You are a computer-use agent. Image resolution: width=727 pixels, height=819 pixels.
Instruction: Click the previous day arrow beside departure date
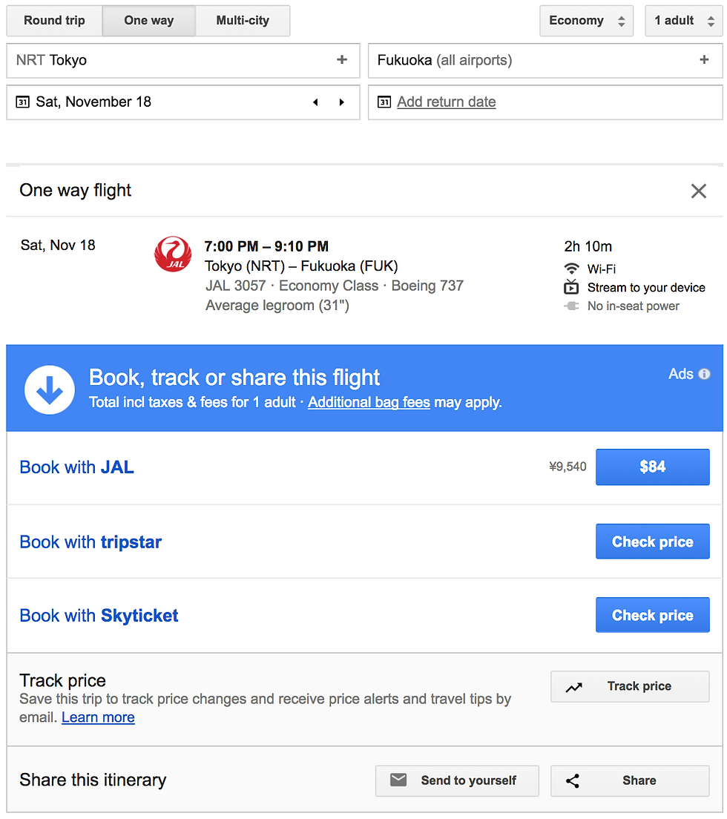315,102
